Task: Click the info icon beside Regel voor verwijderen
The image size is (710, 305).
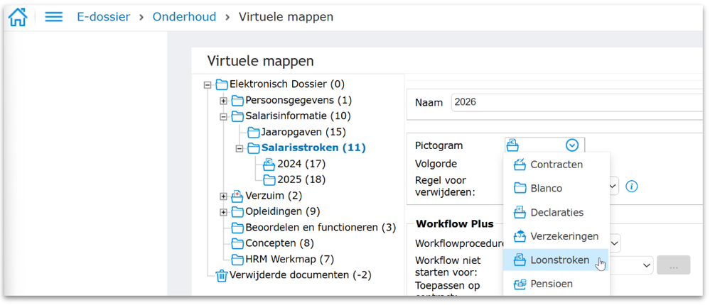Action: (631, 187)
